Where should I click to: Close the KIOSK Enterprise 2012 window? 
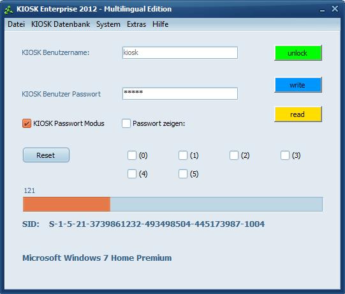335,8
